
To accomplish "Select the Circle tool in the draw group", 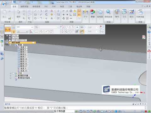I will pyautogui.click(x=36, y=18).
